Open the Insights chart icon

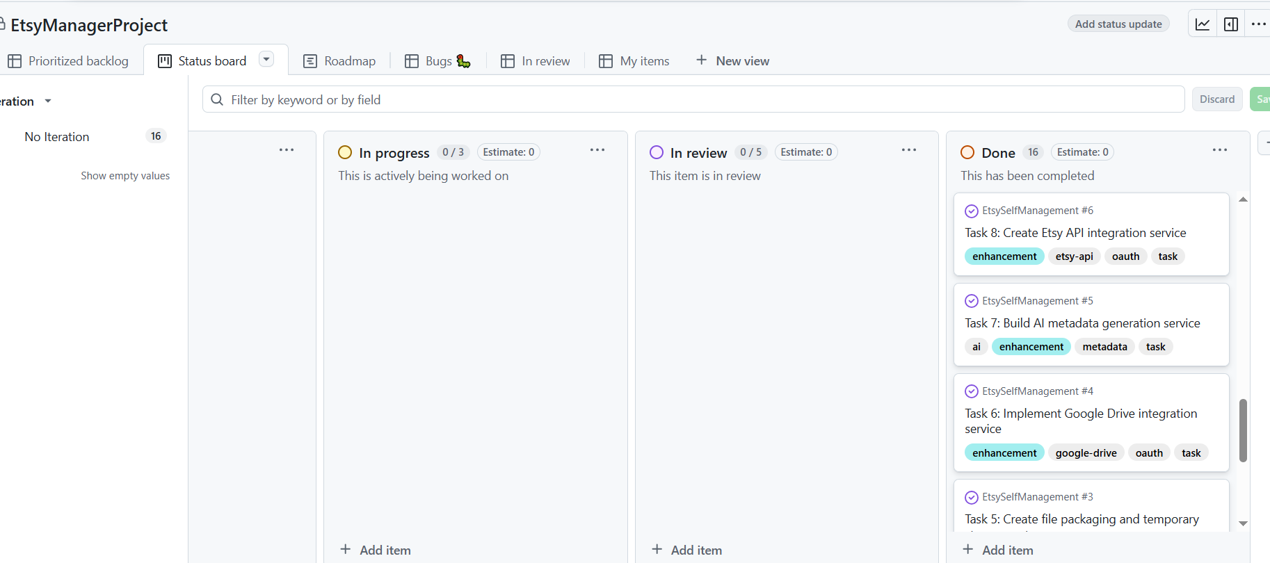pyautogui.click(x=1203, y=24)
